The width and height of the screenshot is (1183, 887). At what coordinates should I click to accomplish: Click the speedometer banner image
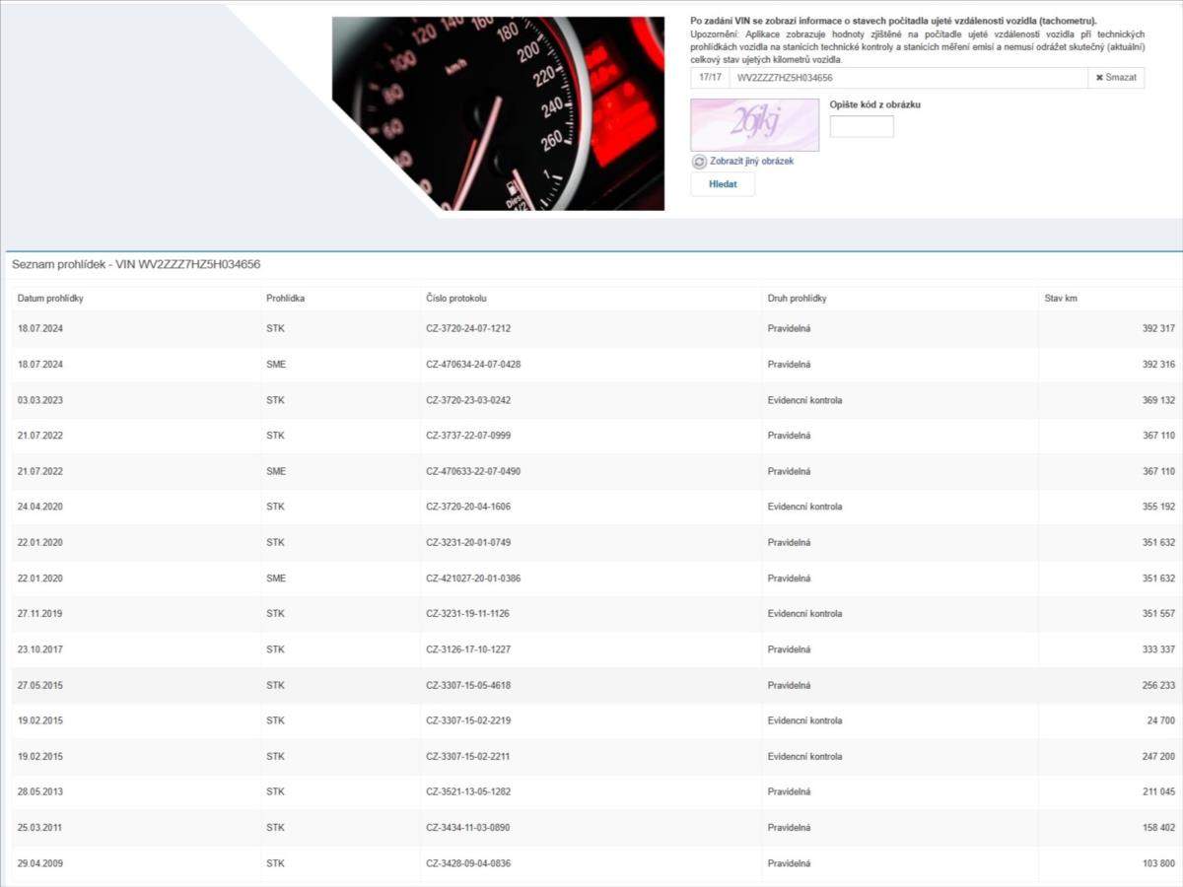(498, 112)
